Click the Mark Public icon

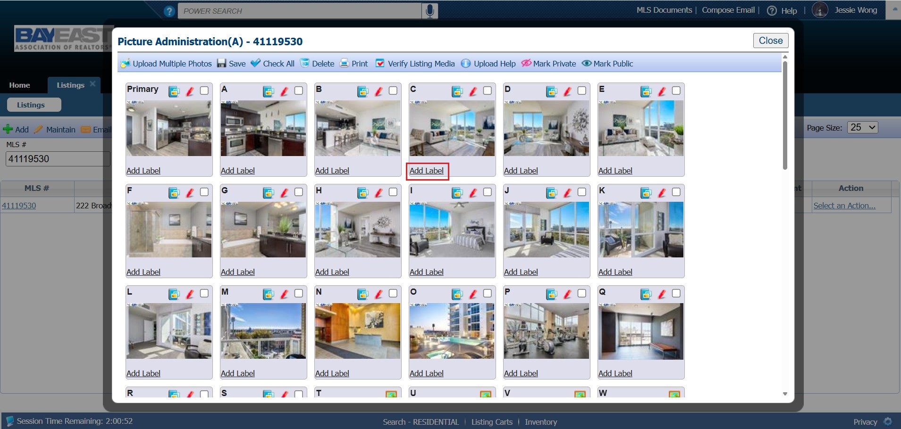click(x=587, y=63)
